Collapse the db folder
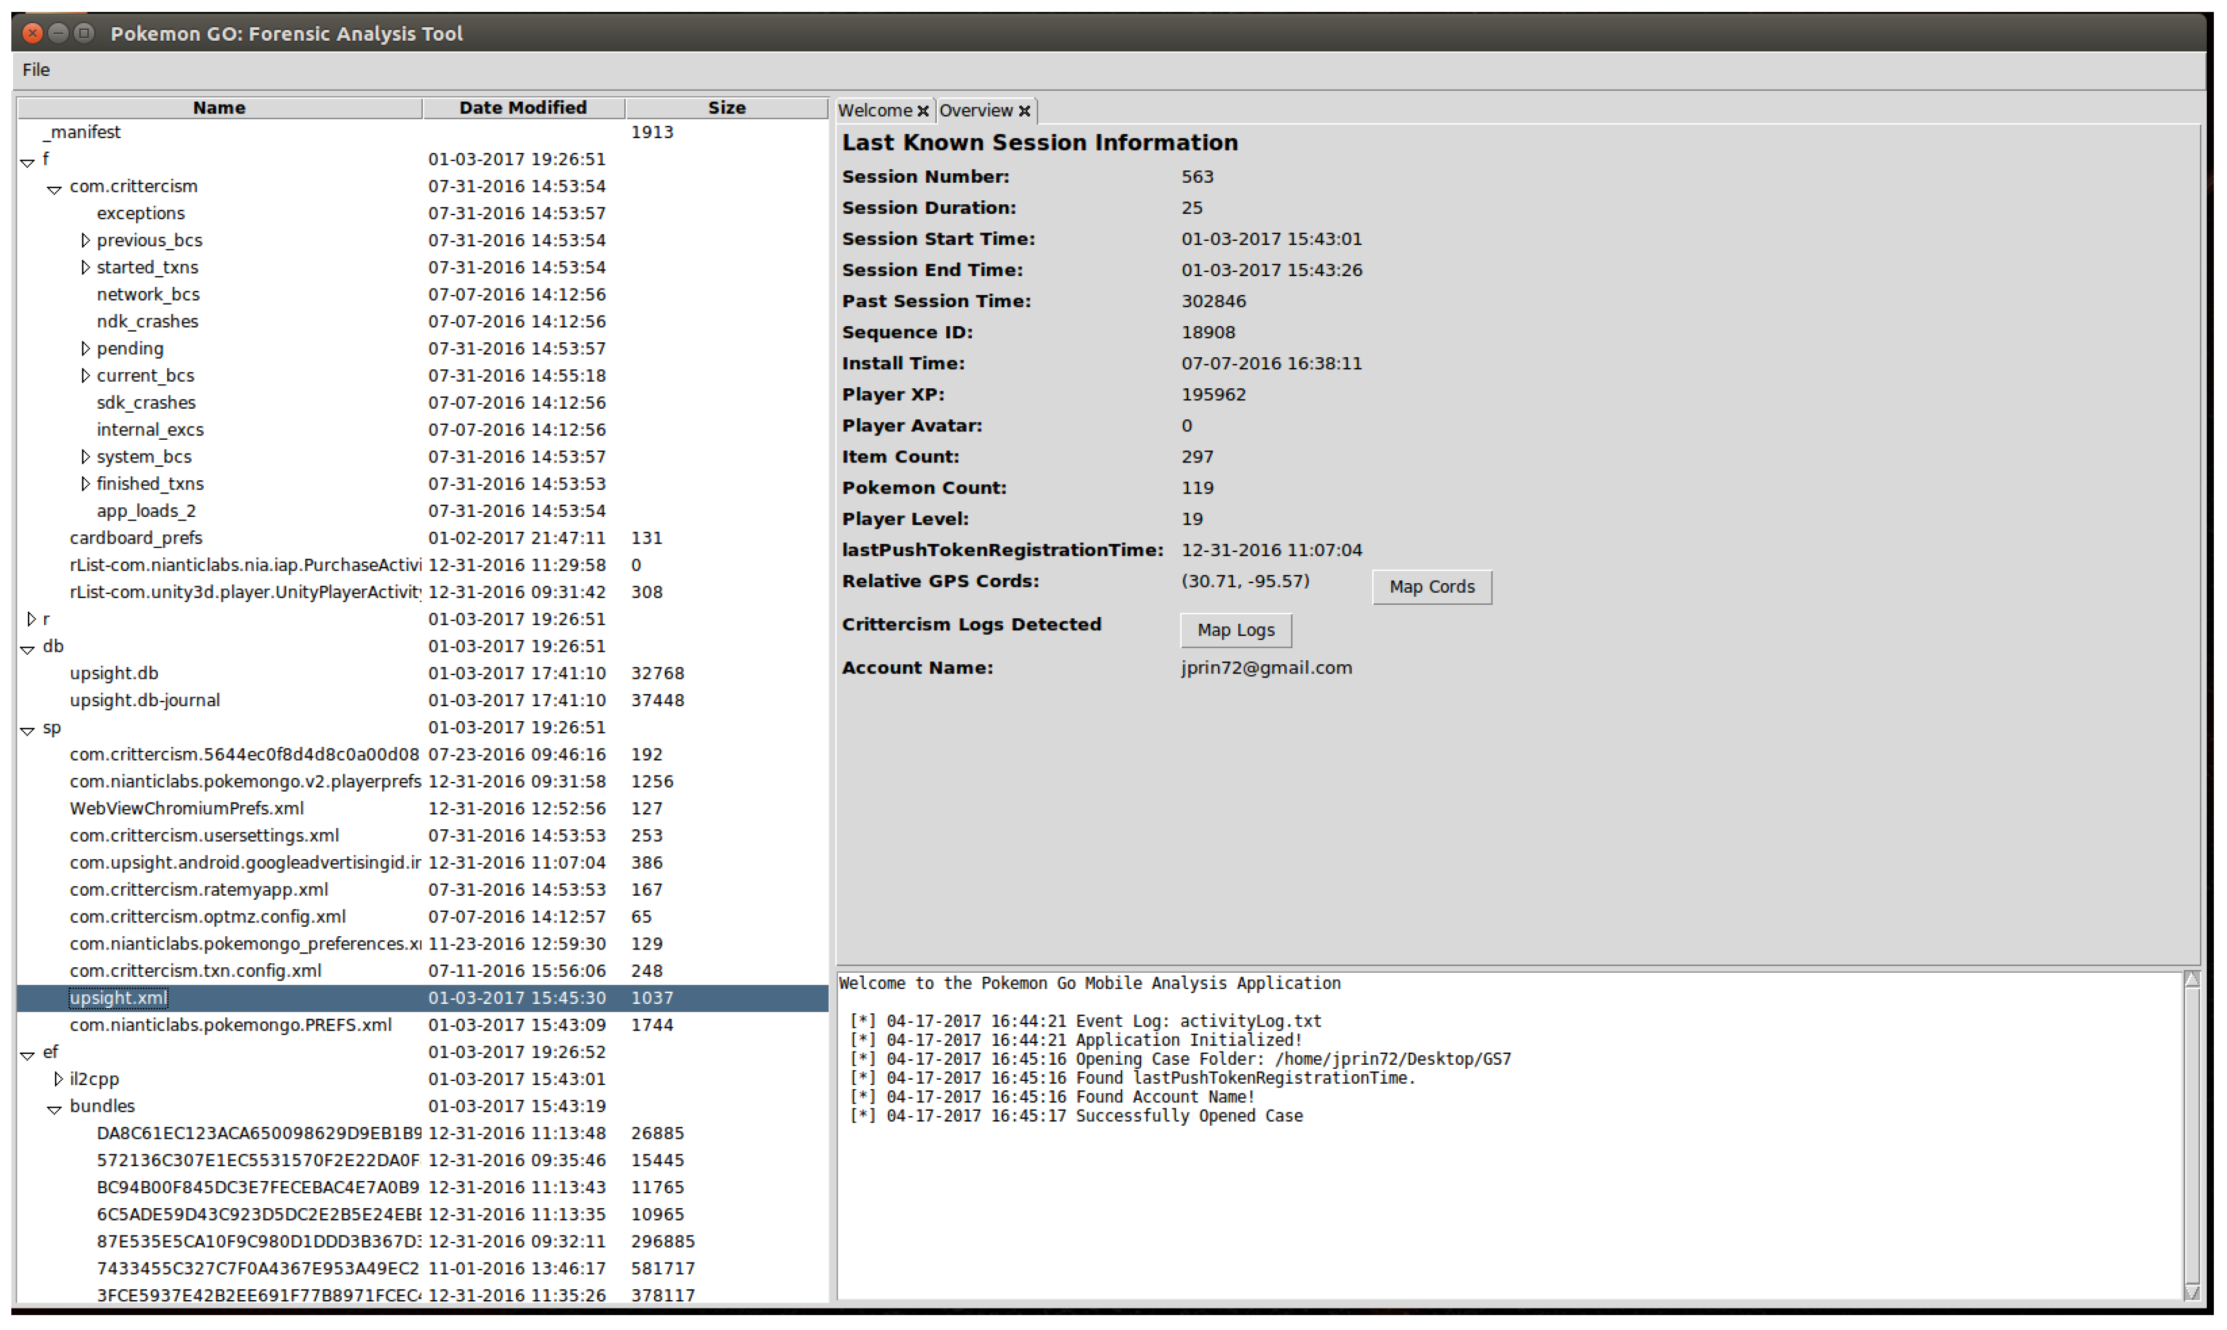Image resolution: width=2227 pixels, height=1330 pixels. (x=27, y=650)
